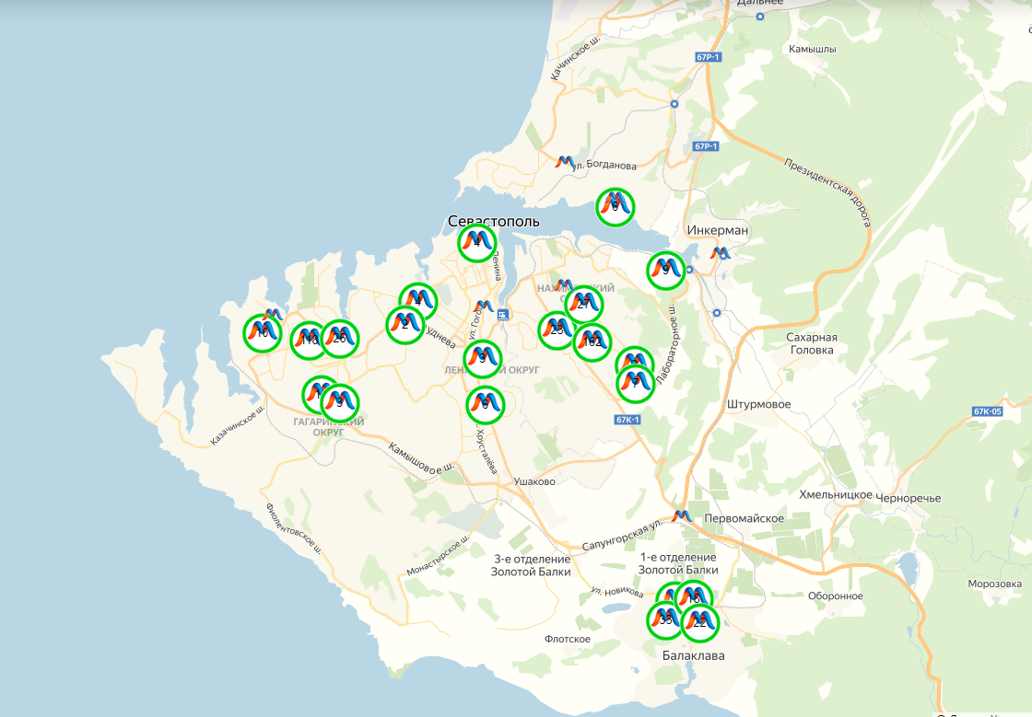Click the cluster marker numbered 27
1032x717 pixels.
(x=584, y=304)
